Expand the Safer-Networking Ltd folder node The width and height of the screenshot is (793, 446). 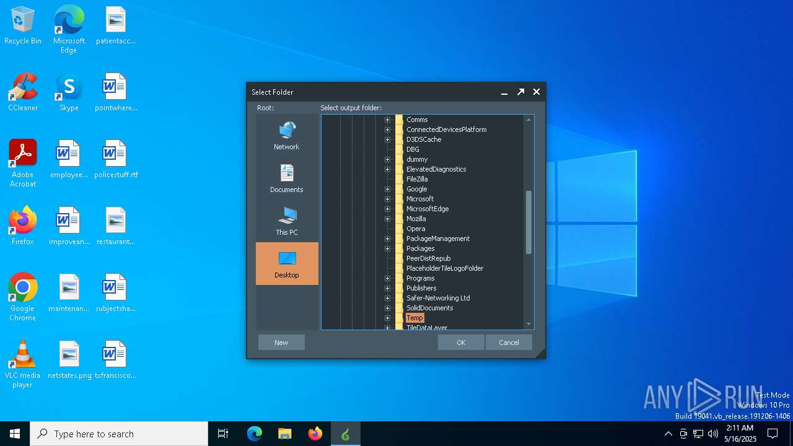[x=387, y=298]
